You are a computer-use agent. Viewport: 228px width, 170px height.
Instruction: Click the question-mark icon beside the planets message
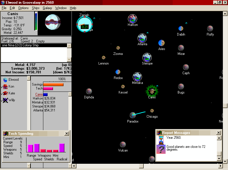[x=161, y=149]
